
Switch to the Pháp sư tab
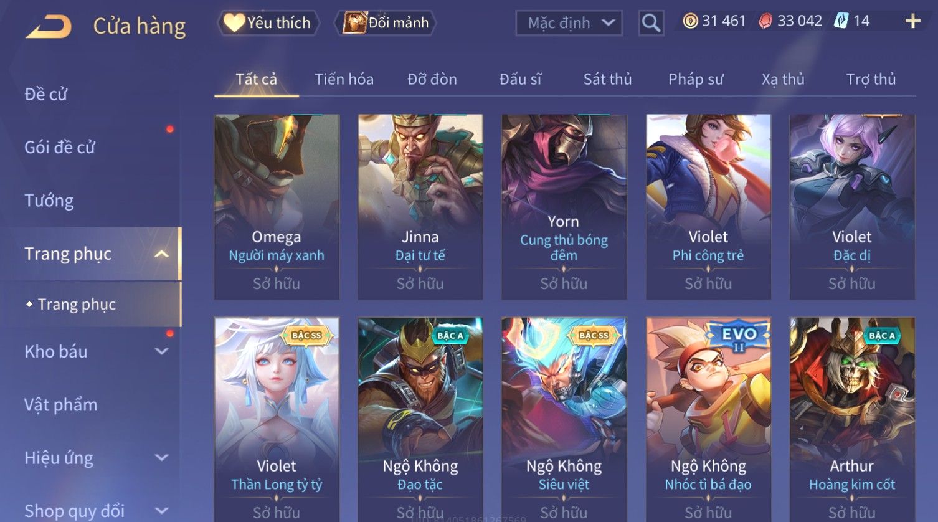[x=696, y=79]
